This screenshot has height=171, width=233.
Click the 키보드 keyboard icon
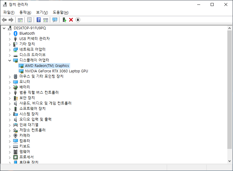(x=16, y=146)
